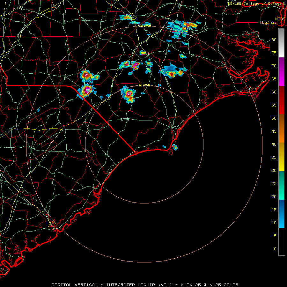The image size is (287, 287).
Task: Click the KLTX station ID in the caption
Action: point(187,285)
